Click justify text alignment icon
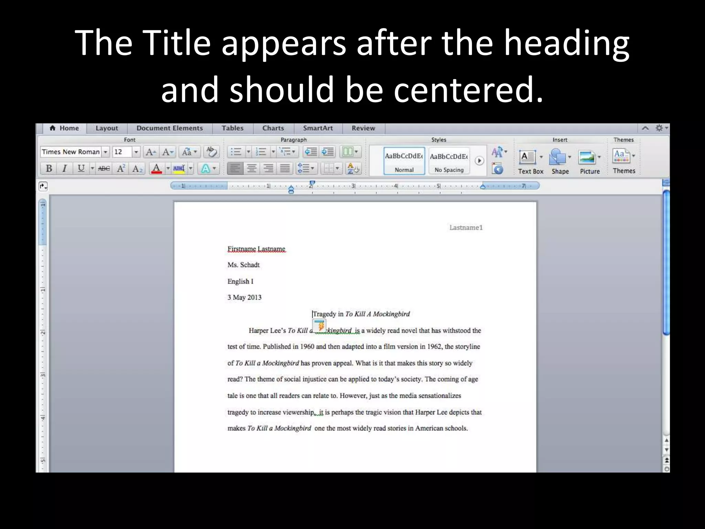The height and width of the screenshot is (529, 705). 285,168
